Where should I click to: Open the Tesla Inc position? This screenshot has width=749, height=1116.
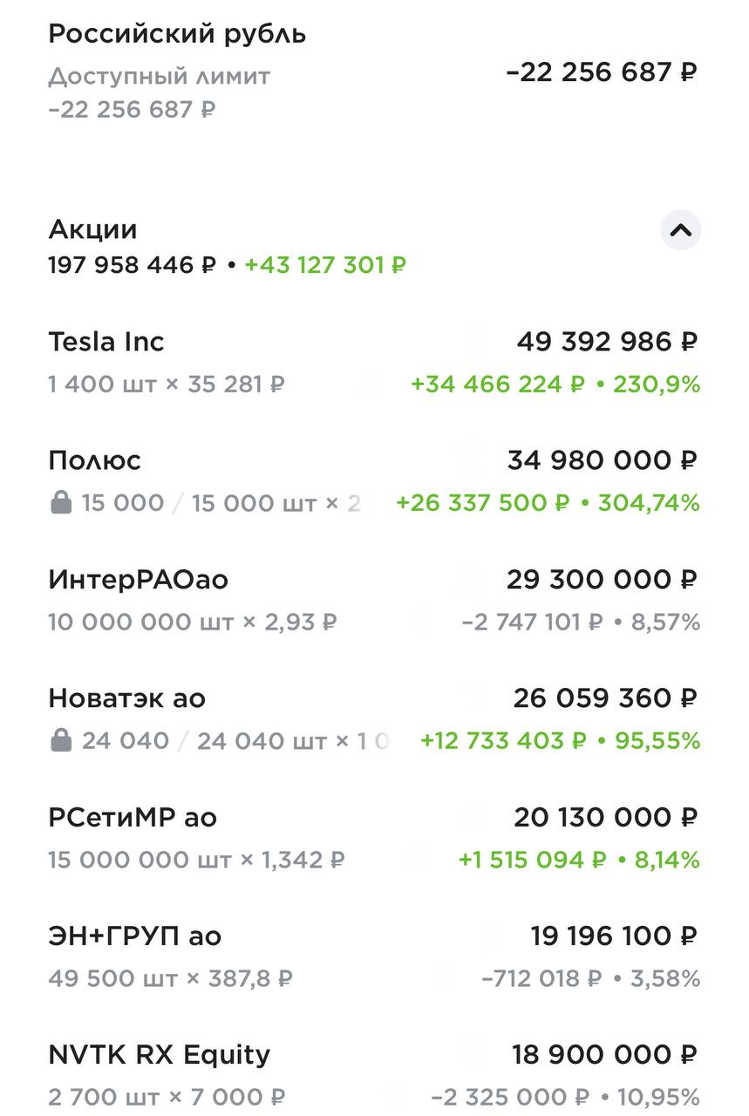(x=106, y=342)
